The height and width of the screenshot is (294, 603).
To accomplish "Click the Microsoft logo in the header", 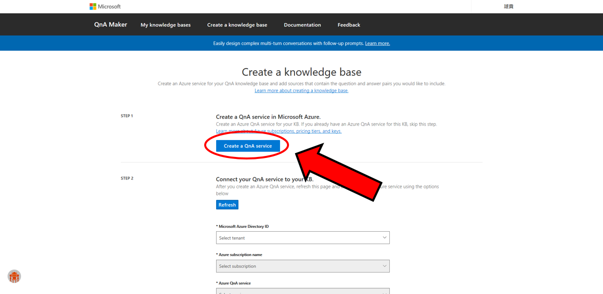I will pos(105,6).
